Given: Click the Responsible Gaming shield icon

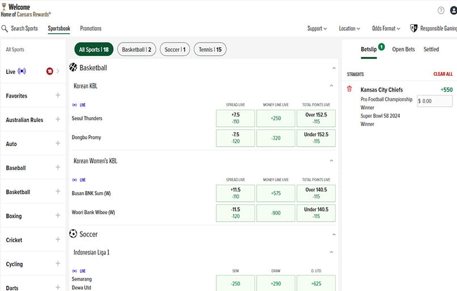Looking at the screenshot, I should click(x=414, y=28).
